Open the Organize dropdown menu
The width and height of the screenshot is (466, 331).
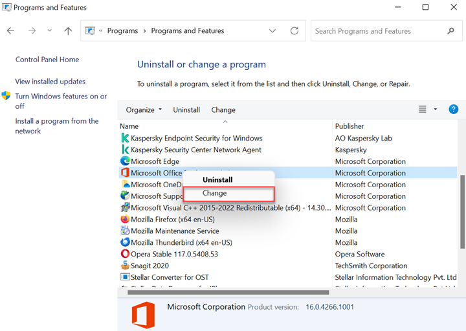point(144,109)
